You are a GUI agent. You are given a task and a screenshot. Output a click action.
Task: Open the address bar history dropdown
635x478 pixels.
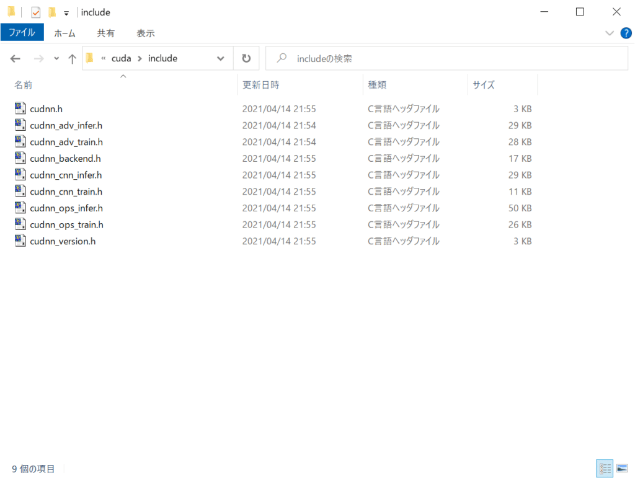pyautogui.click(x=221, y=58)
